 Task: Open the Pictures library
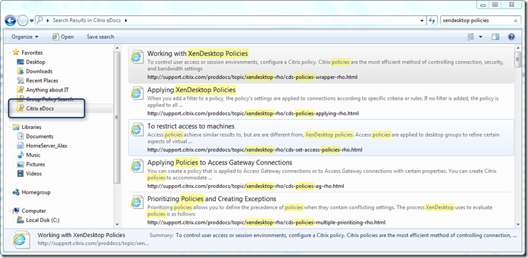point(35,164)
